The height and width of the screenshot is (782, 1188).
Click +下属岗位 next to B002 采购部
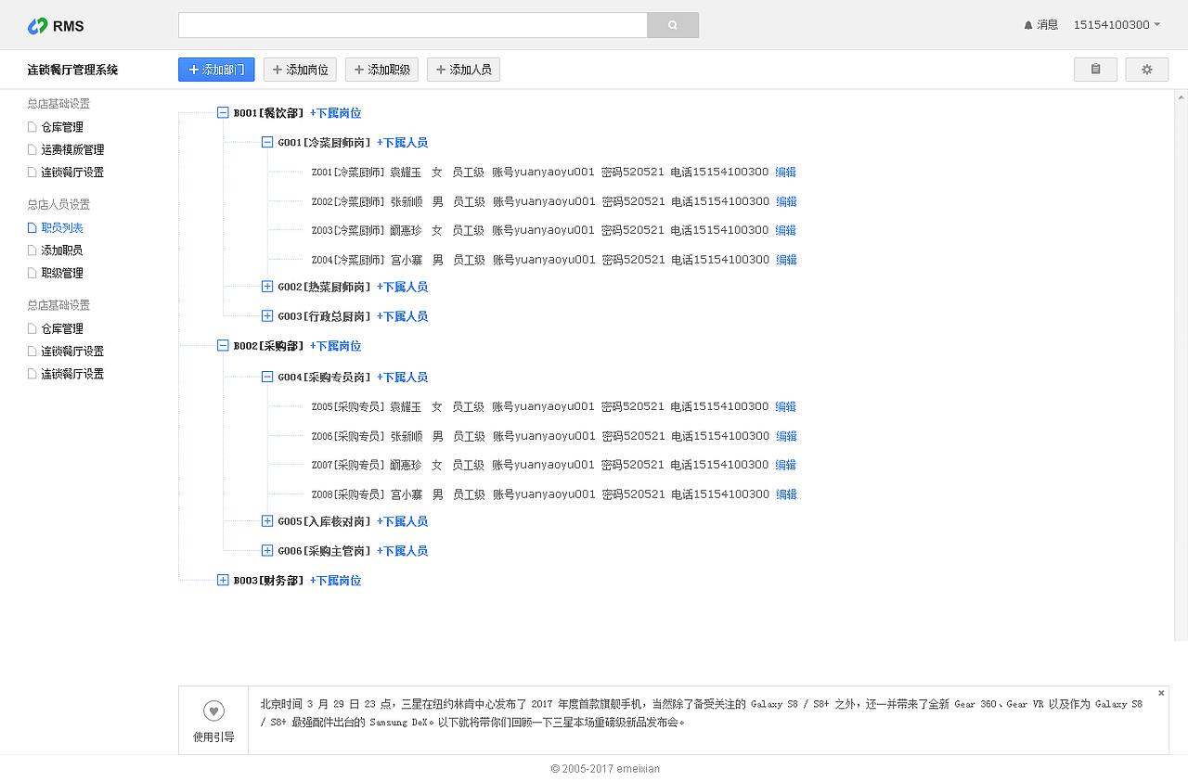click(335, 346)
